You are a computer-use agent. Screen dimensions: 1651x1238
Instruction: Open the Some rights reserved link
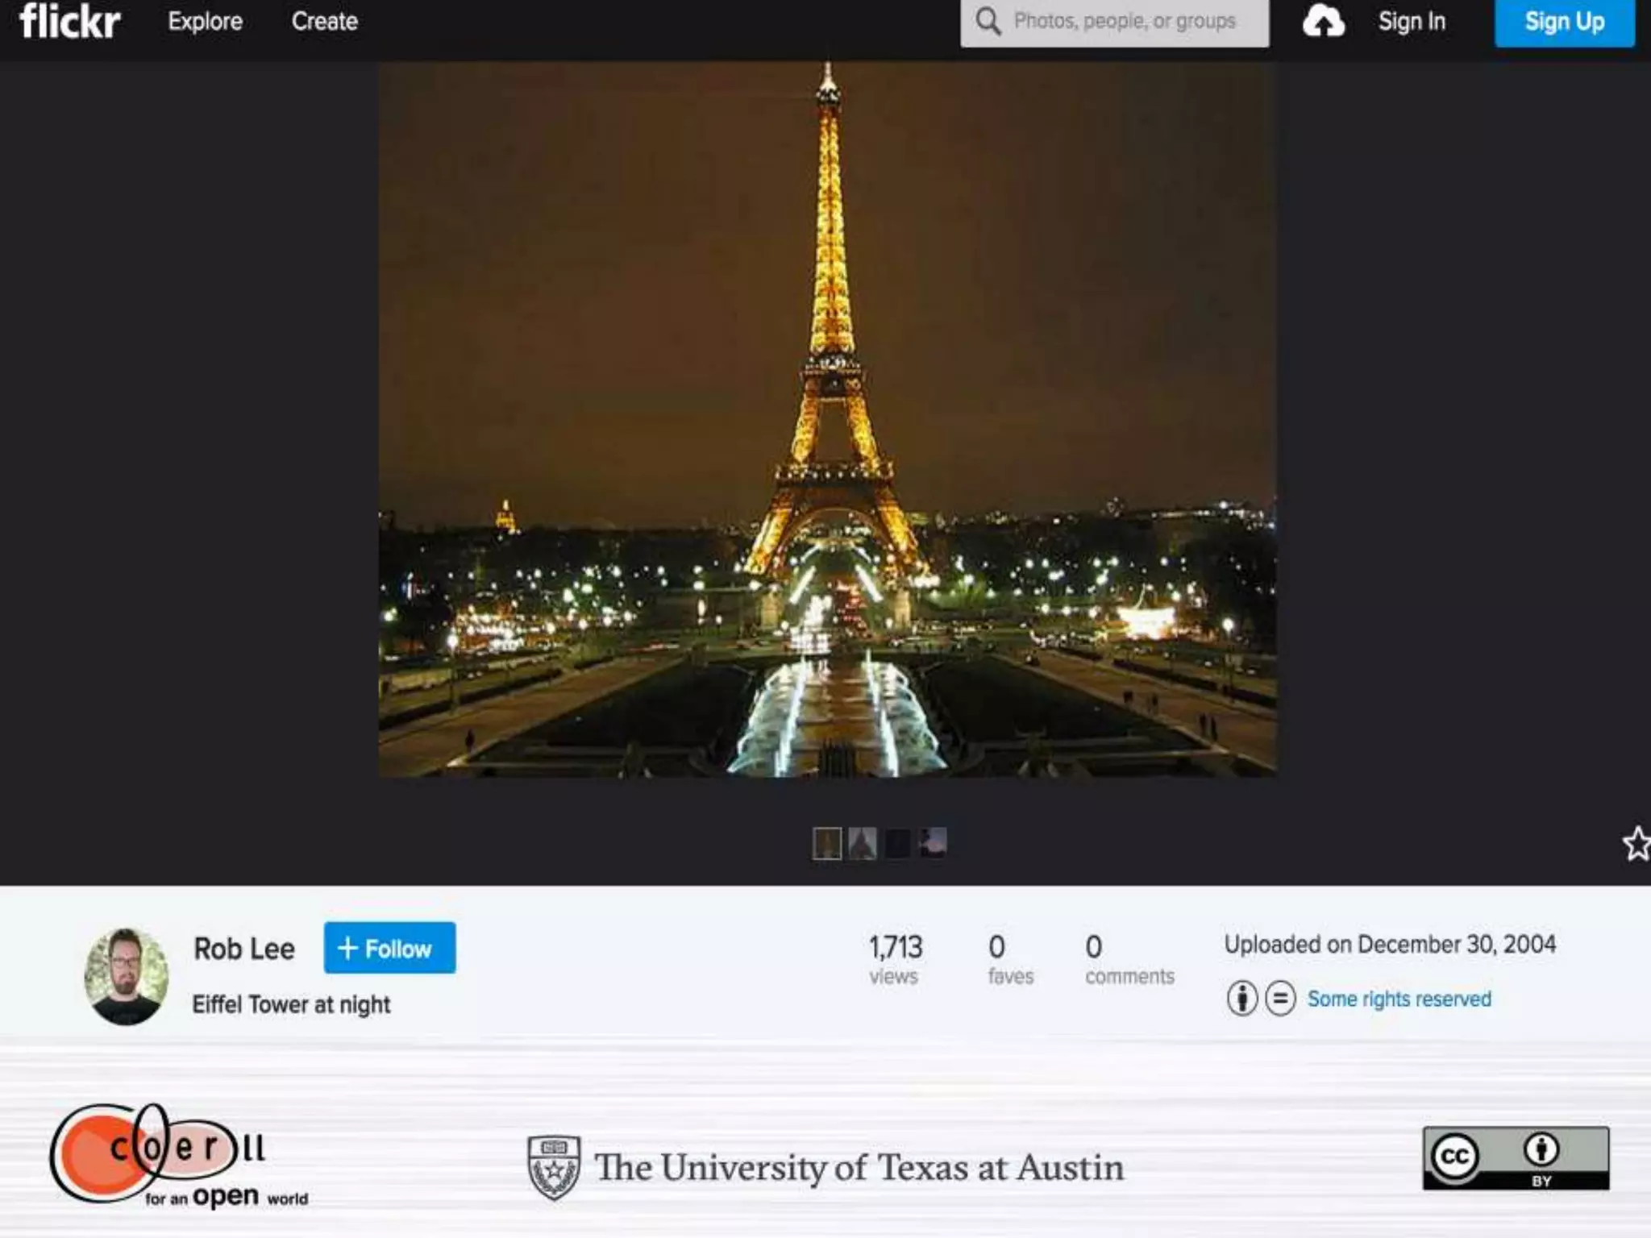pyautogui.click(x=1399, y=999)
